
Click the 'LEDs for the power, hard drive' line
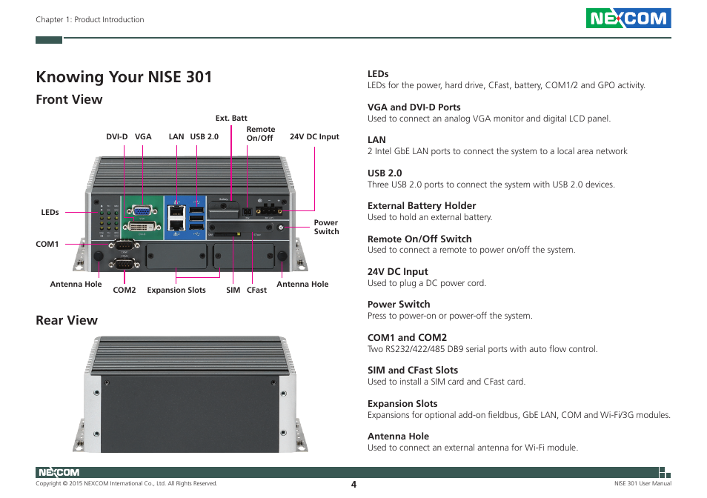(506, 85)
